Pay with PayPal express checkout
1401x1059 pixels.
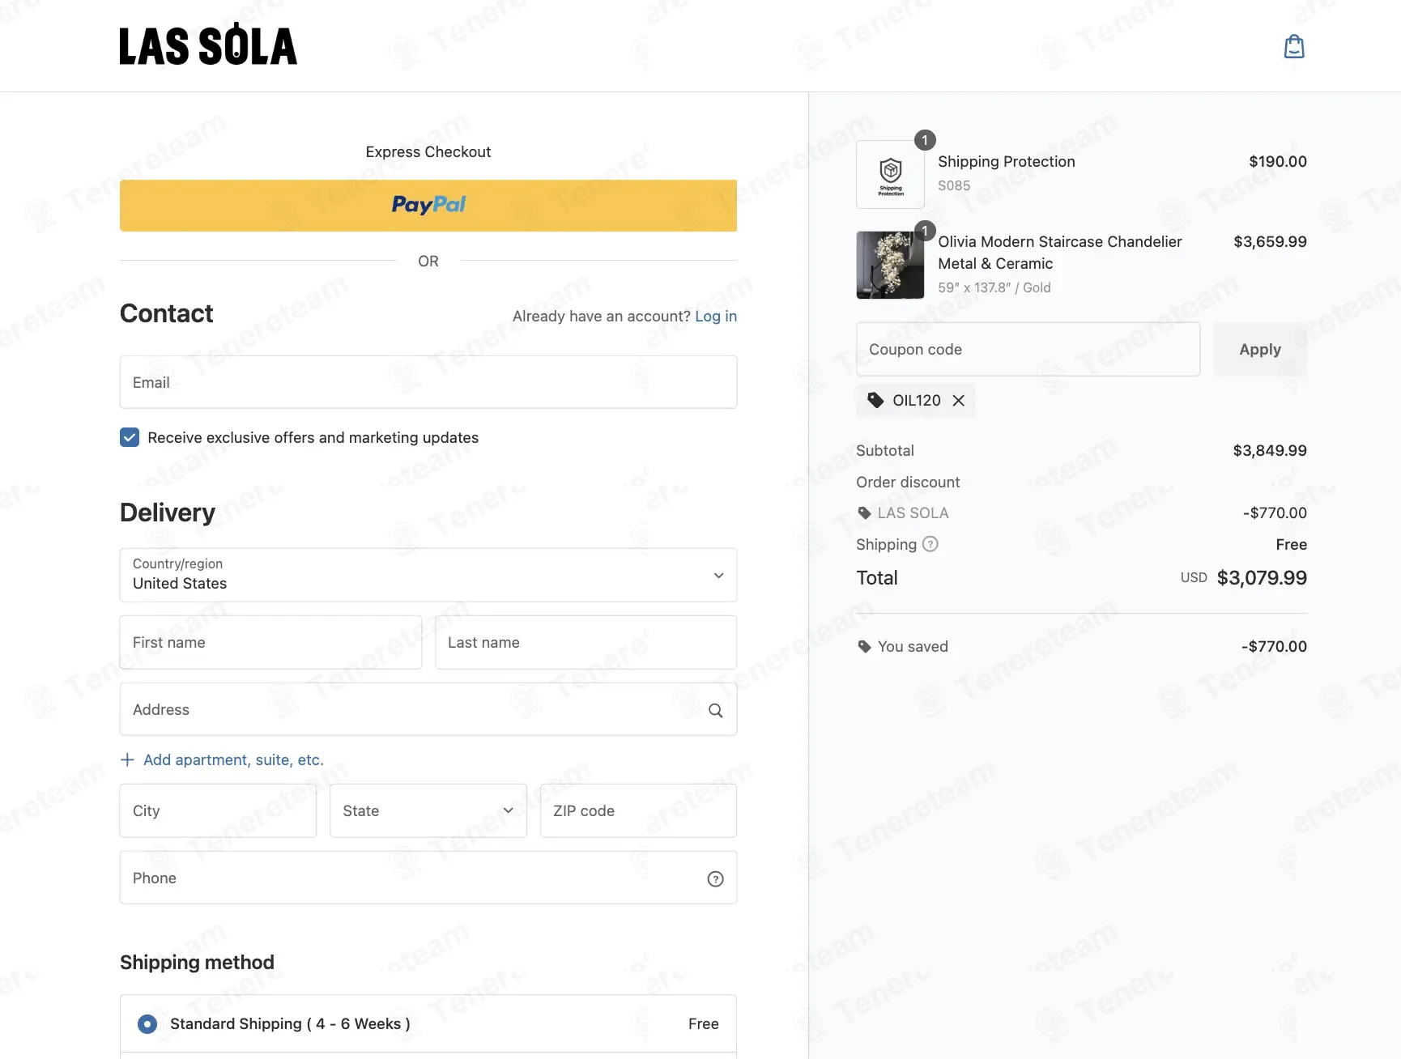(x=428, y=206)
